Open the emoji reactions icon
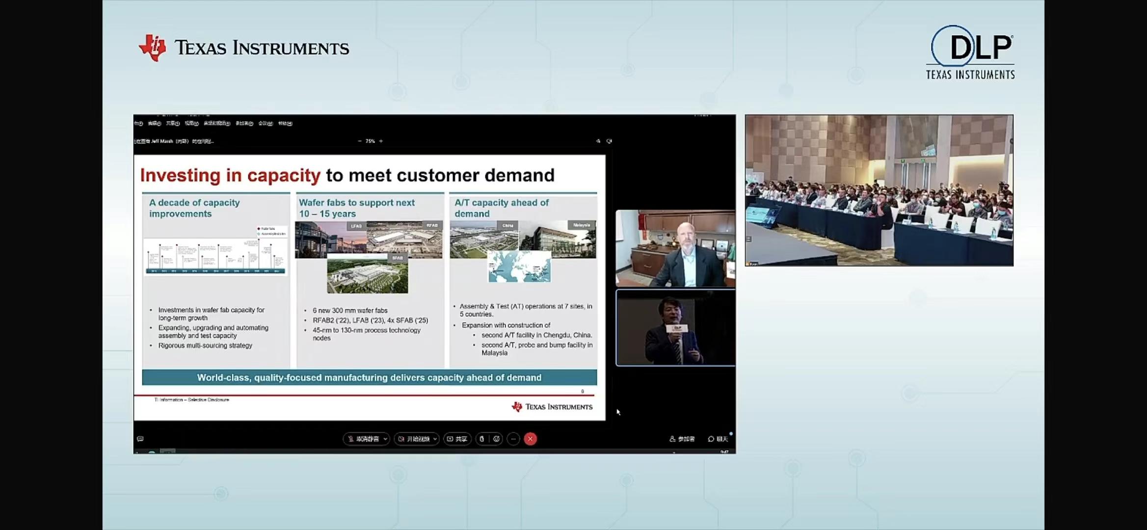 pos(496,439)
